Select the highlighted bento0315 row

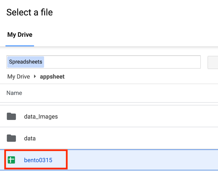[x=109, y=160]
